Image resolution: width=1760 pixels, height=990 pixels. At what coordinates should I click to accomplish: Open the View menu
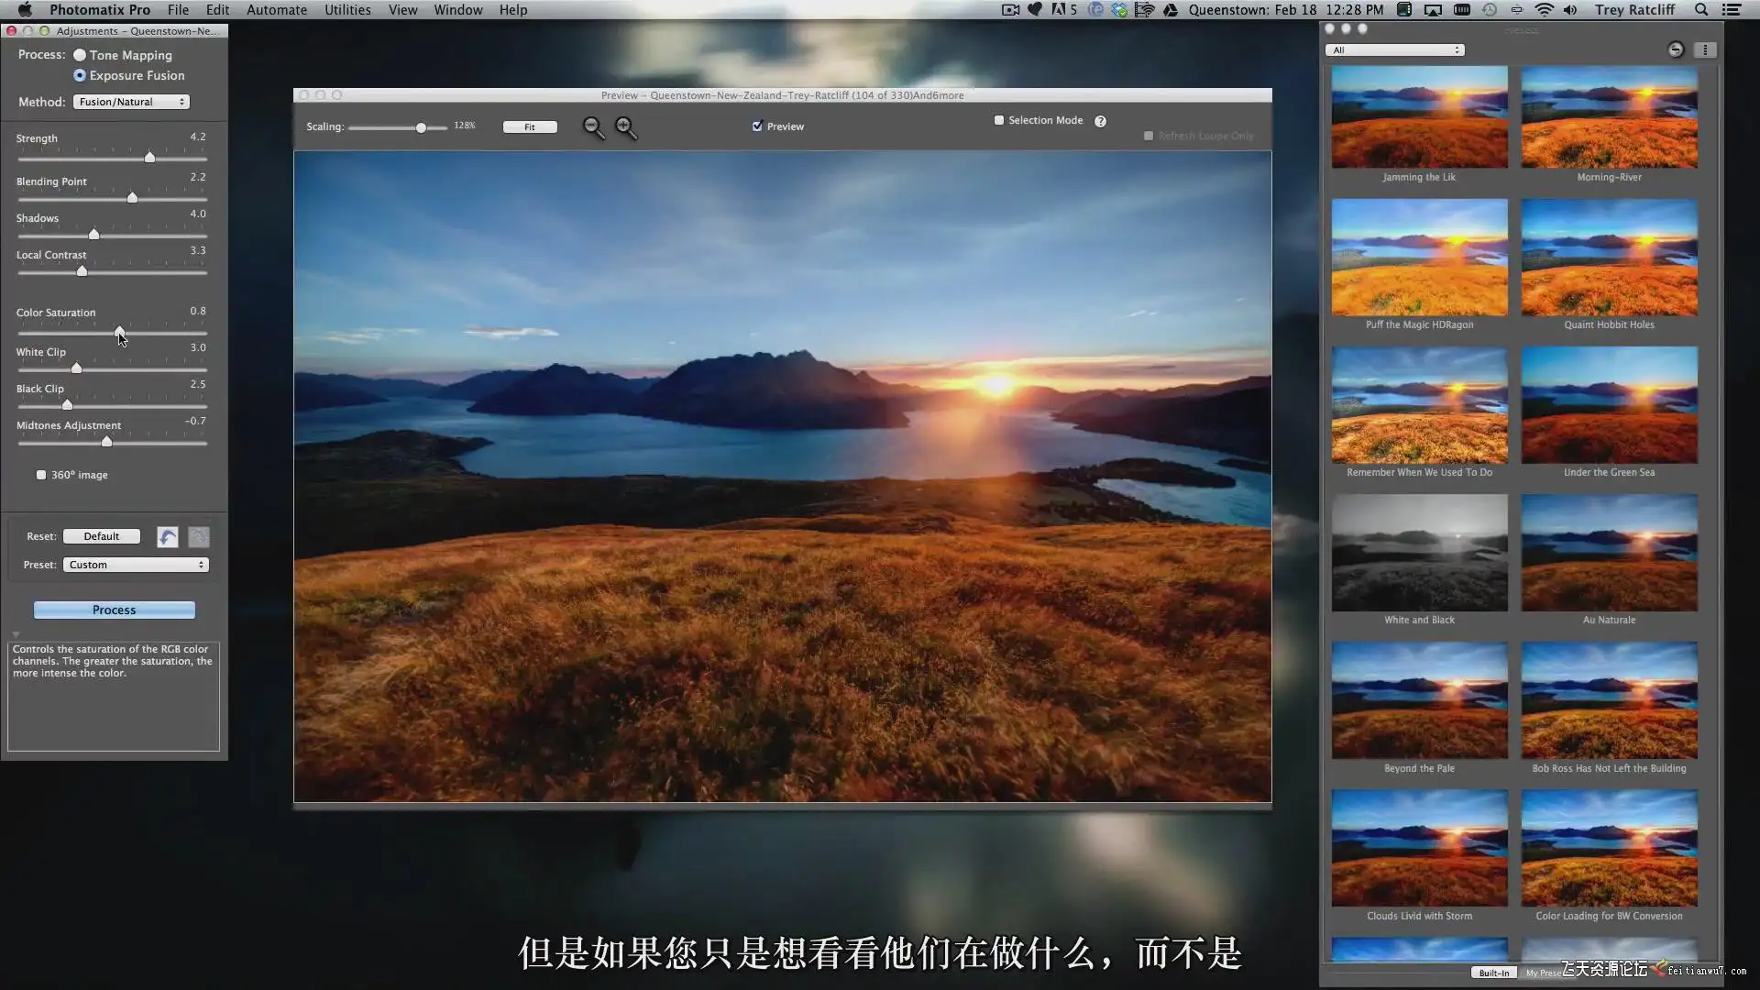tap(402, 10)
